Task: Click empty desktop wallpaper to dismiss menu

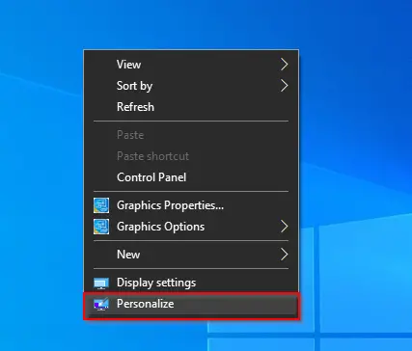Action: point(354,96)
